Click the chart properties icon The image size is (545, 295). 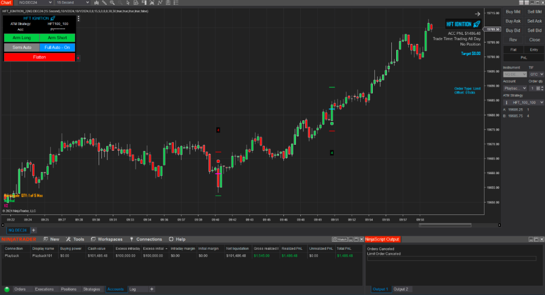pos(168,2)
